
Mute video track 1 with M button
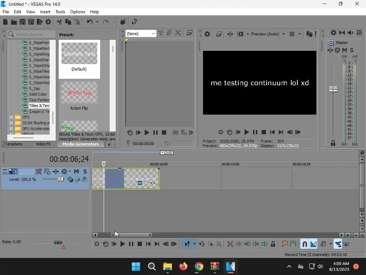(x=76, y=172)
